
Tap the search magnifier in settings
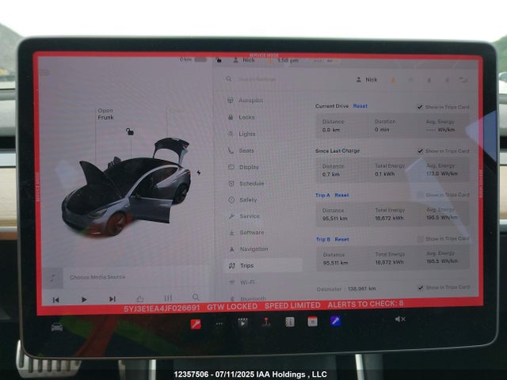coord(229,79)
